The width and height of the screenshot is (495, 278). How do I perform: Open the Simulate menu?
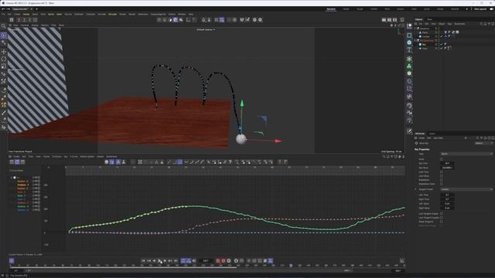pyautogui.click(x=112, y=15)
